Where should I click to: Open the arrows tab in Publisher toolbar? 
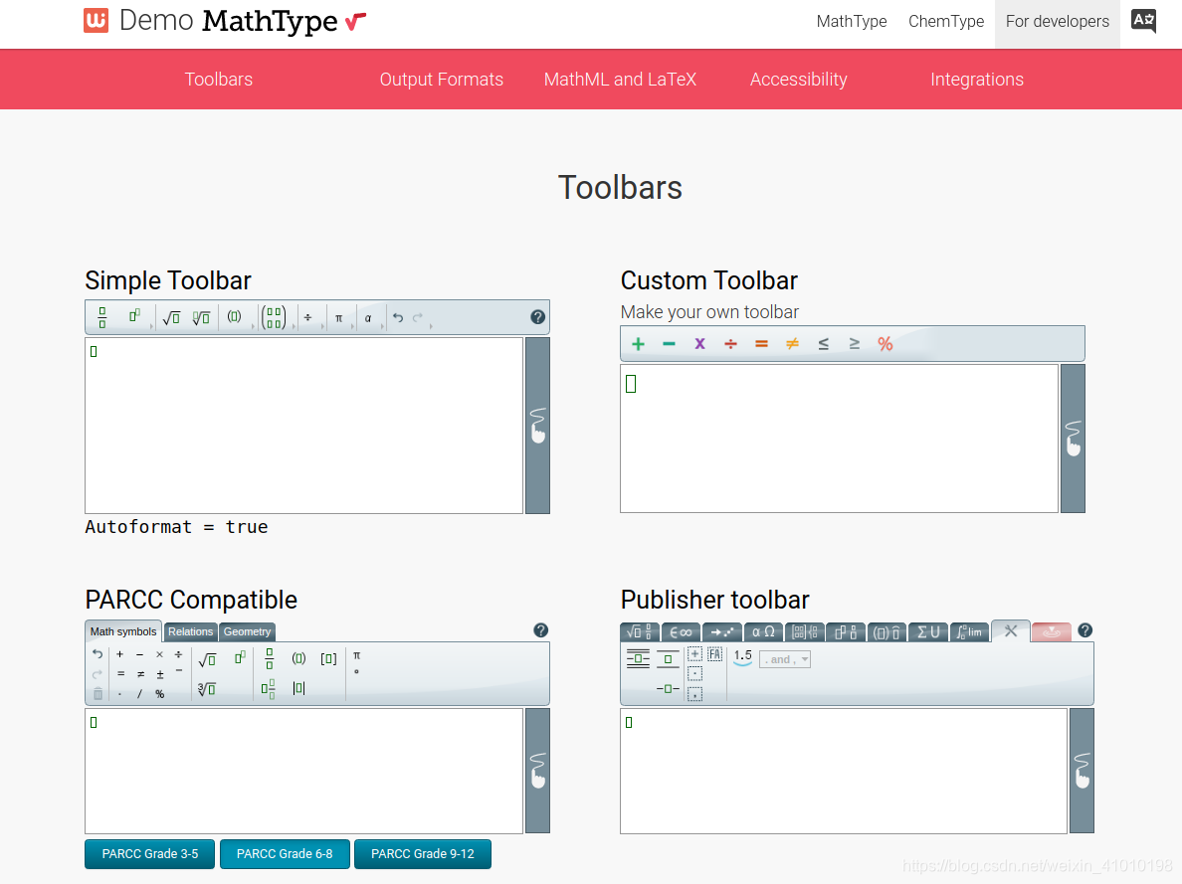click(x=722, y=632)
